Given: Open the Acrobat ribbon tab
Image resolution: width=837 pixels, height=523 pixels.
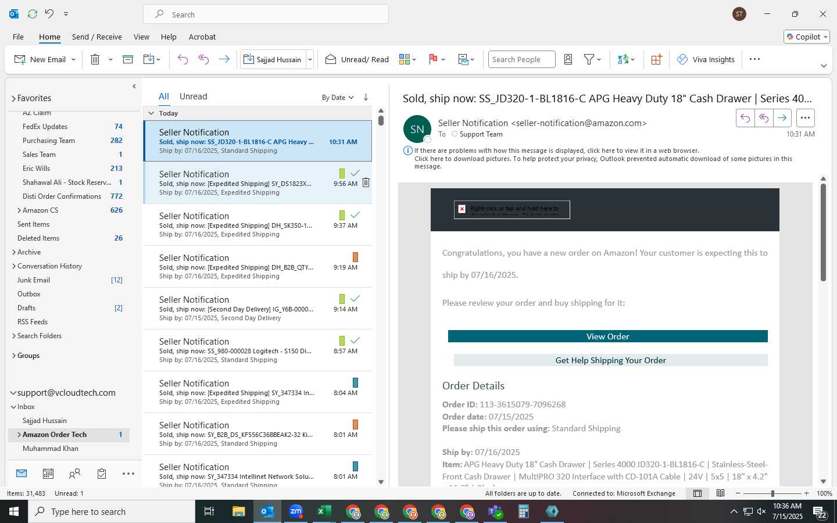Looking at the screenshot, I should [202, 37].
